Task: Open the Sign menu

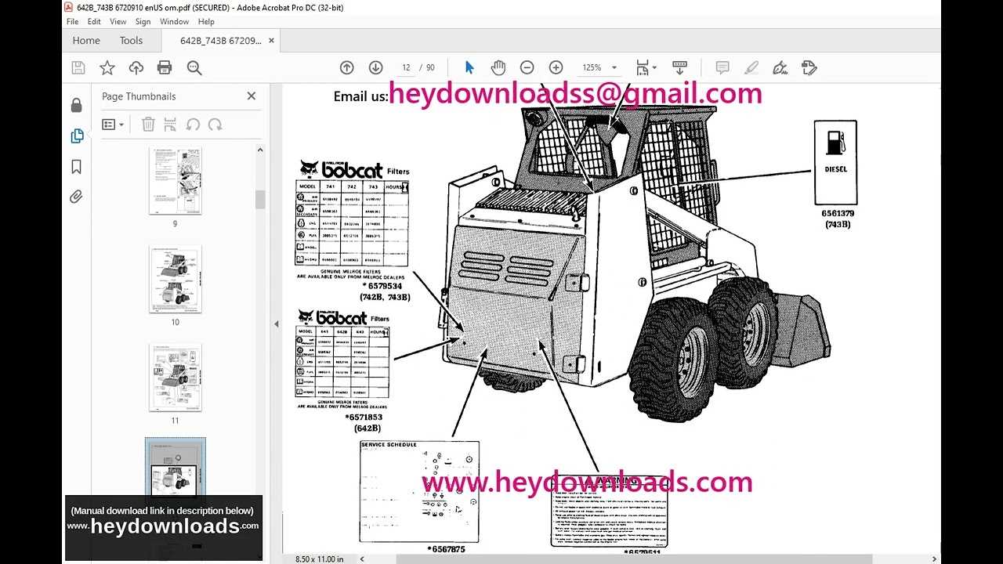Action: click(143, 22)
